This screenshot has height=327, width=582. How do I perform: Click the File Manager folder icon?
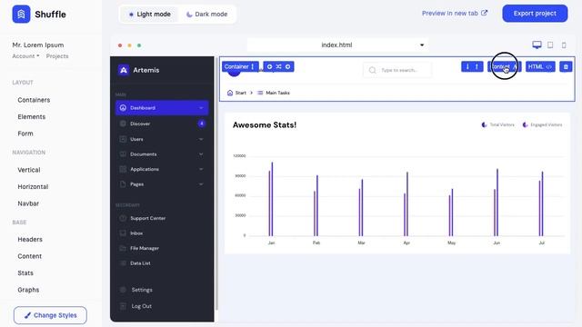coord(123,248)
